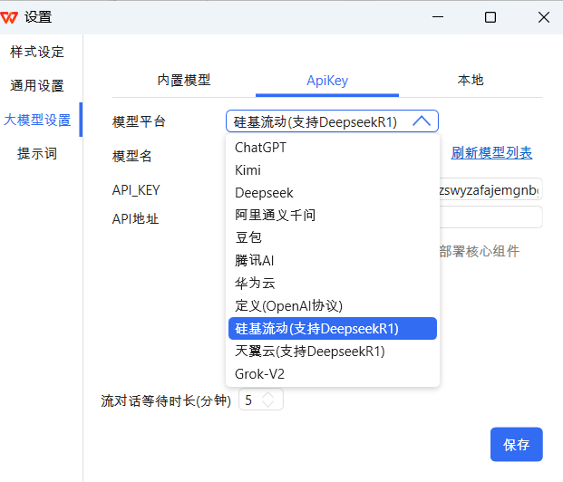The width and height of the screenshot is (563, 482).
Task: Choose 华为云 from the platform list
Action: tap(333, 284)
